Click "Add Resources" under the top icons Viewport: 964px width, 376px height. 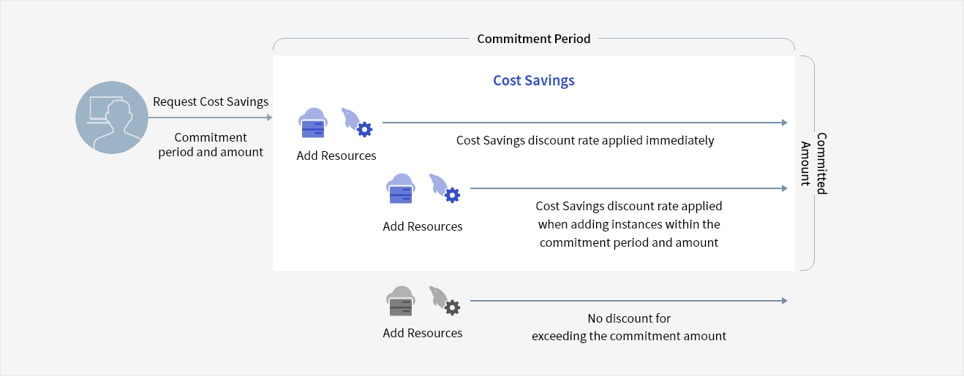click(336, 156)
